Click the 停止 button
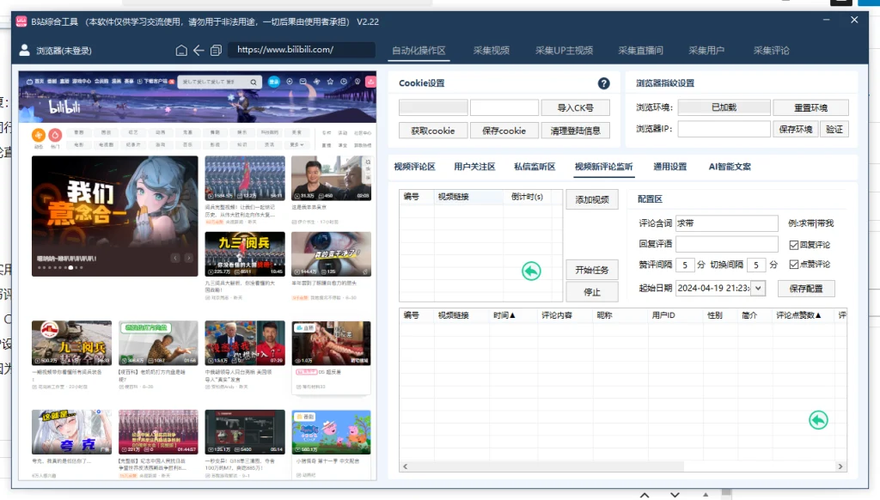 point(592,292)
